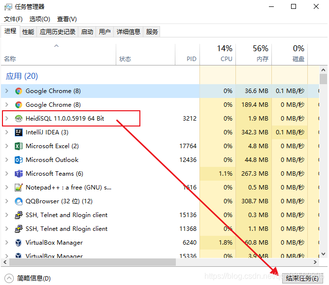Sort by the 名称 column header
329x285 pixels.
tap(58, 55)
